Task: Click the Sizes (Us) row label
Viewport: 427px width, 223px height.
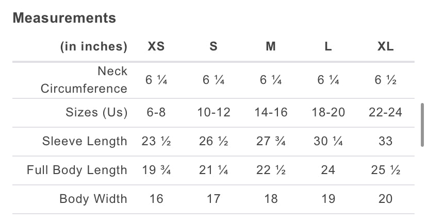Action: coord(96,112)
